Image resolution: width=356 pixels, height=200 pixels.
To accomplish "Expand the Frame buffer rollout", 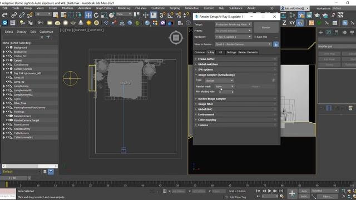I will [236, 59].
